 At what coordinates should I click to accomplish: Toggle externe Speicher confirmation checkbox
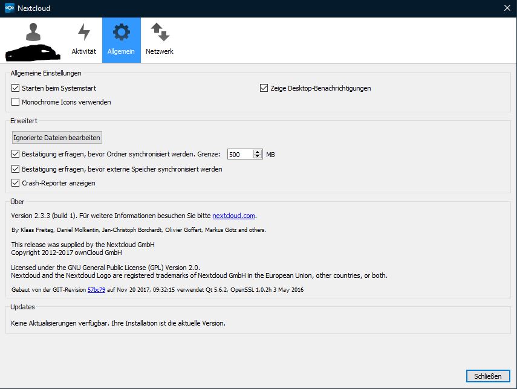coord(16,169)
